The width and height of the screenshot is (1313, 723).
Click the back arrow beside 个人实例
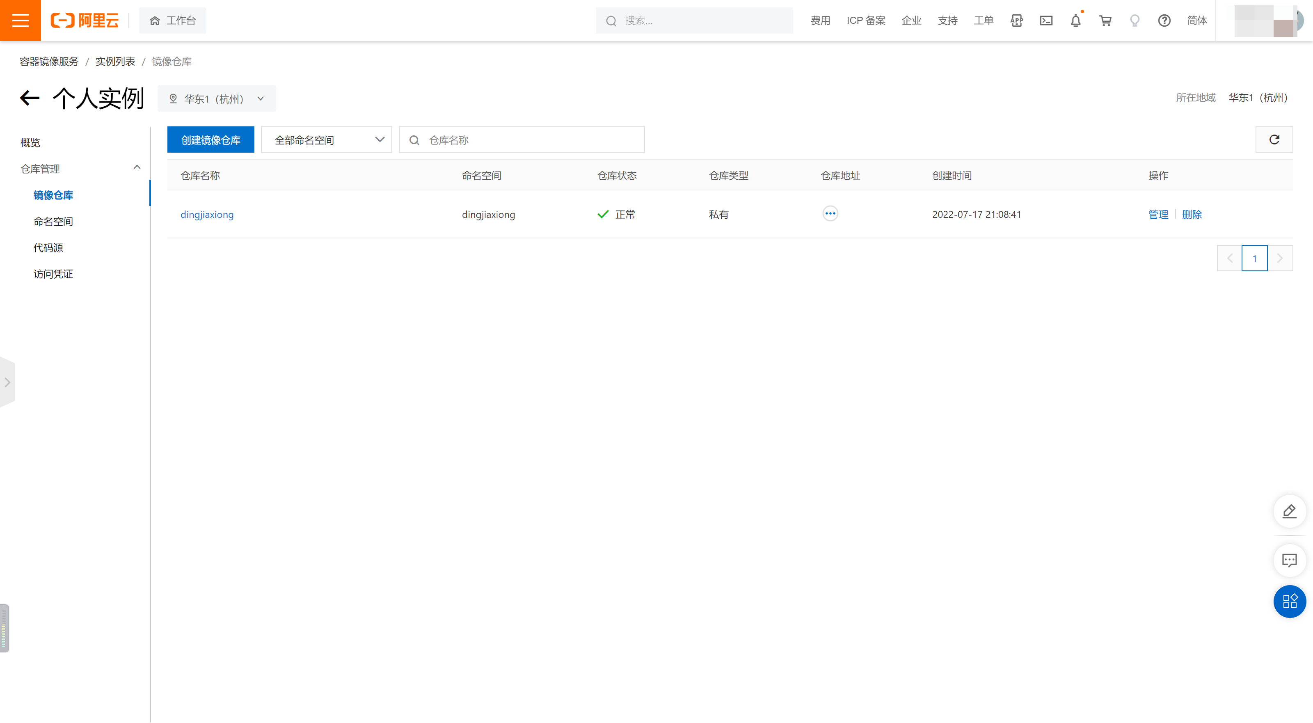coord(30,98)
